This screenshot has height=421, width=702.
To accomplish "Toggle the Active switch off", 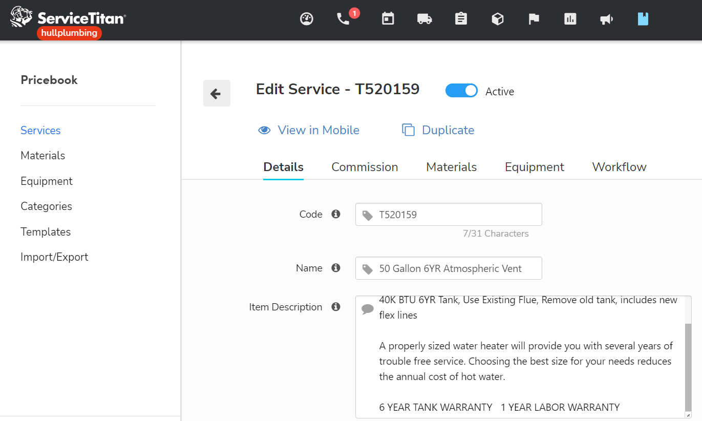I will point(461,90).
